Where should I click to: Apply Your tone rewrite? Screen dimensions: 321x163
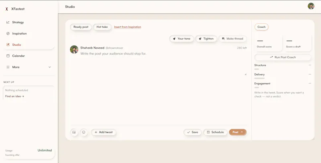pyautogui.click(x=182, y=39)
